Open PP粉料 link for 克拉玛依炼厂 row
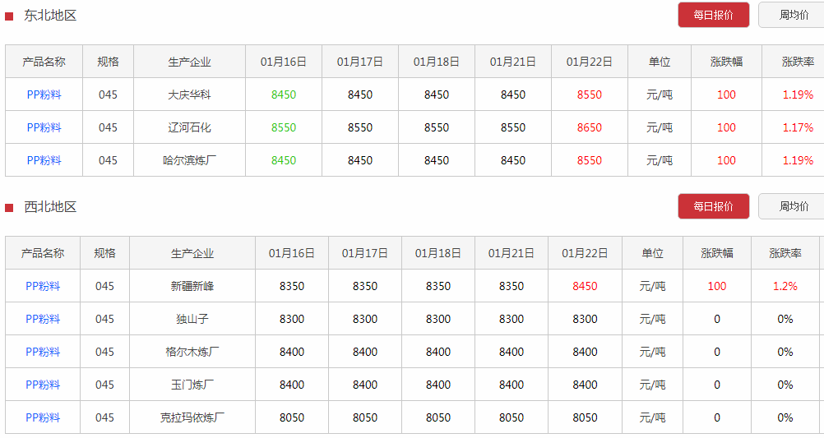 [43, 417]
